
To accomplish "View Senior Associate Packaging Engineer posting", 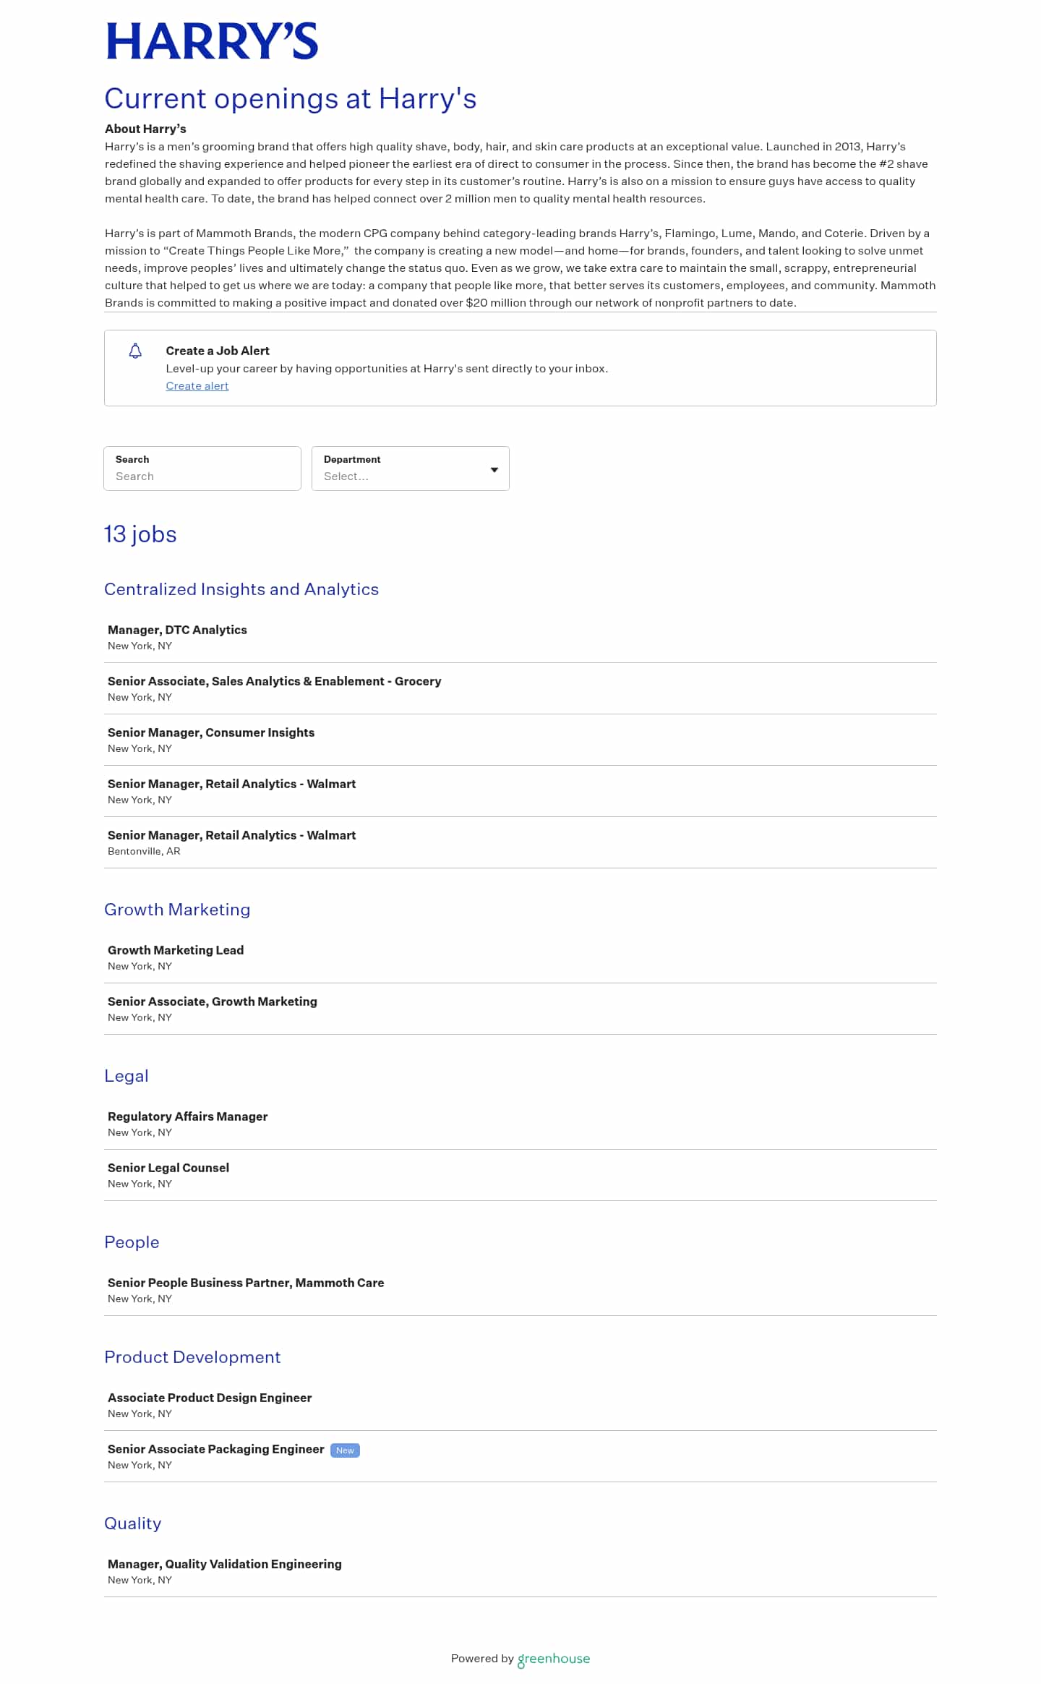I will tap(520, 1456).
